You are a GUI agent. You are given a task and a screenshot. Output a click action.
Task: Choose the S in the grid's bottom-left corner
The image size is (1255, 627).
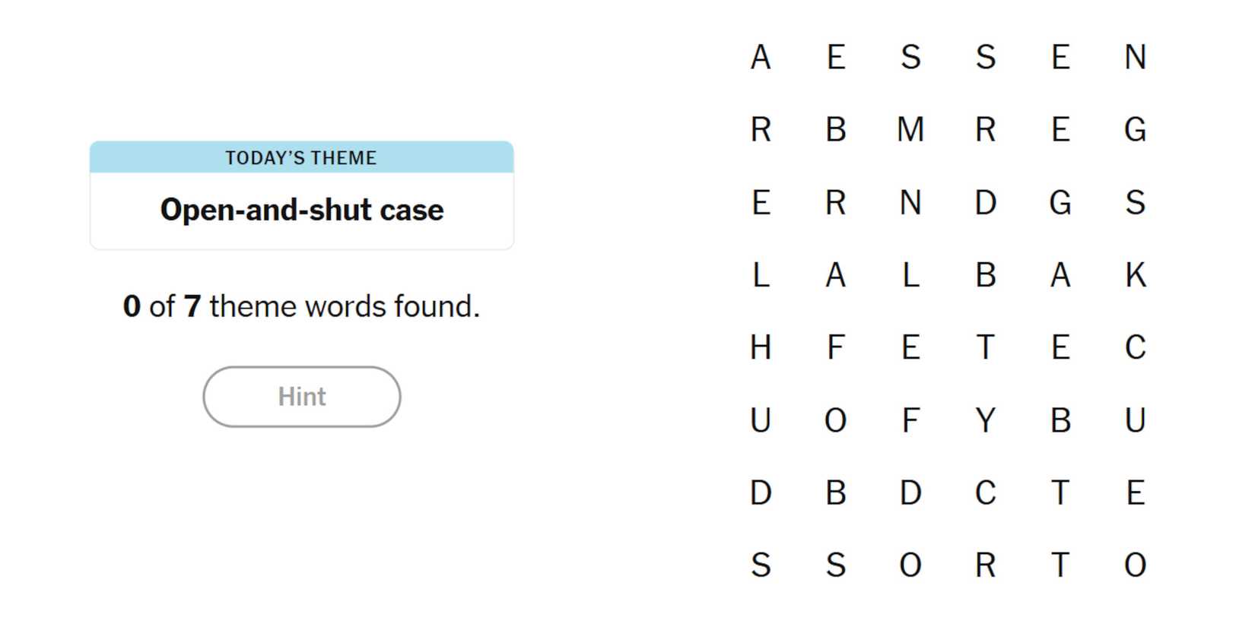[761, 565]
